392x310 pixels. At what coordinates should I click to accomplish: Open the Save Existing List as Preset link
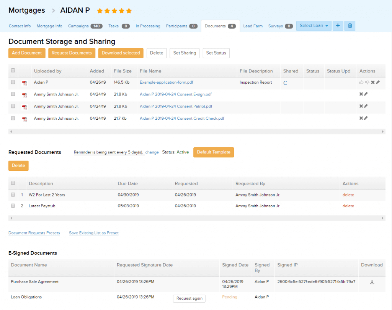click(x=93, y=233)
